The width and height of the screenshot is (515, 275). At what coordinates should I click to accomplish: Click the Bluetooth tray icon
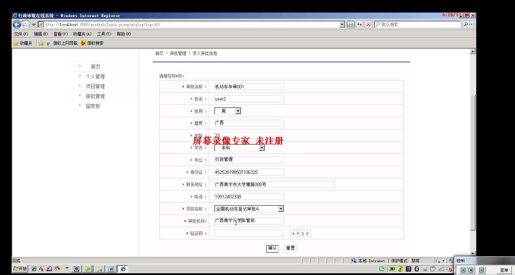(x=416, y=269)
